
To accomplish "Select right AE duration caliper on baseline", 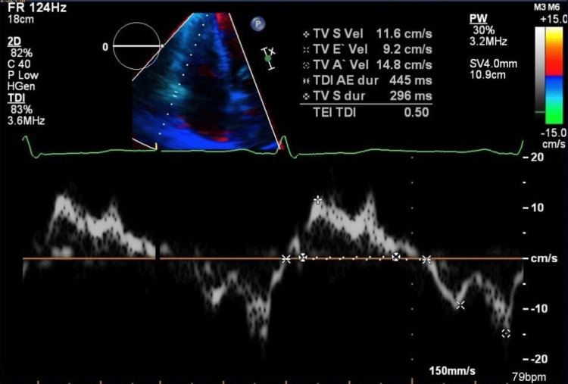I will [426, 259].
